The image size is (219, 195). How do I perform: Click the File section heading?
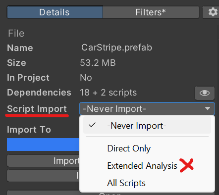click(x=16, y=33)
